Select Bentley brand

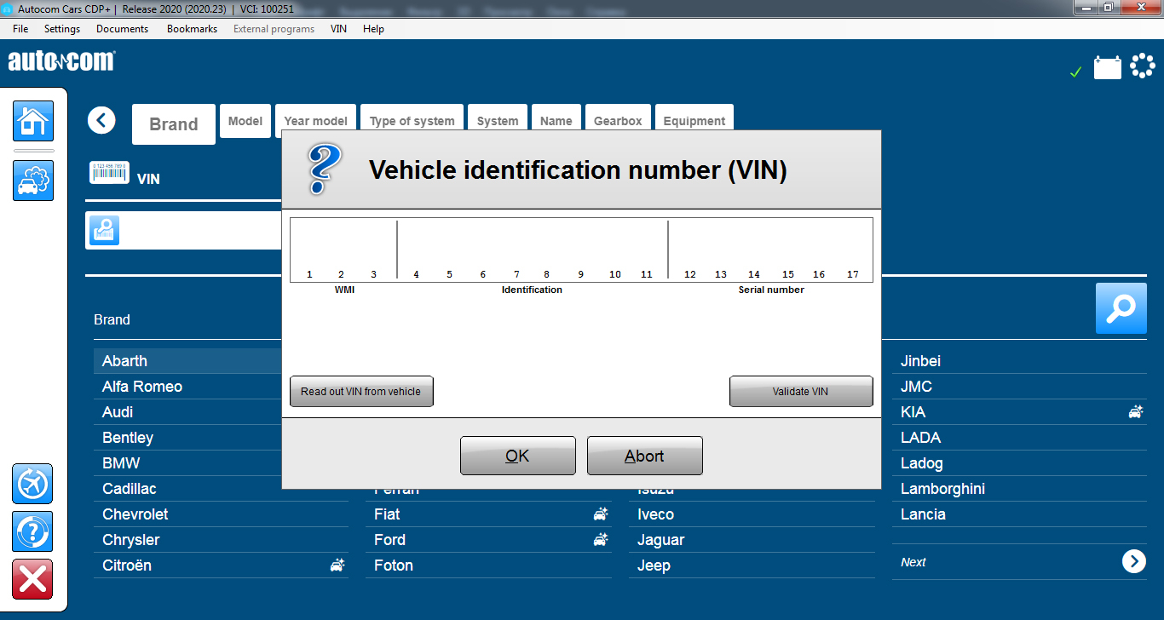point(187,438)
